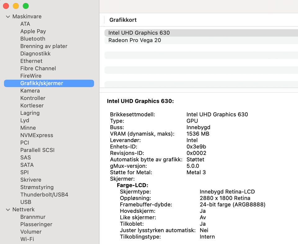This screenshot has height=244, width=298.
Task: Click the Type value GPU
Action: [x=192, y=121]
